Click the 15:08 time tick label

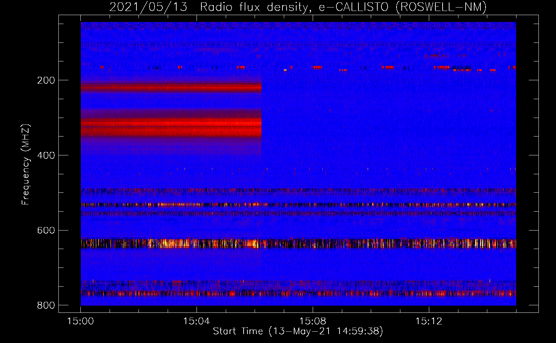[313, 321]
